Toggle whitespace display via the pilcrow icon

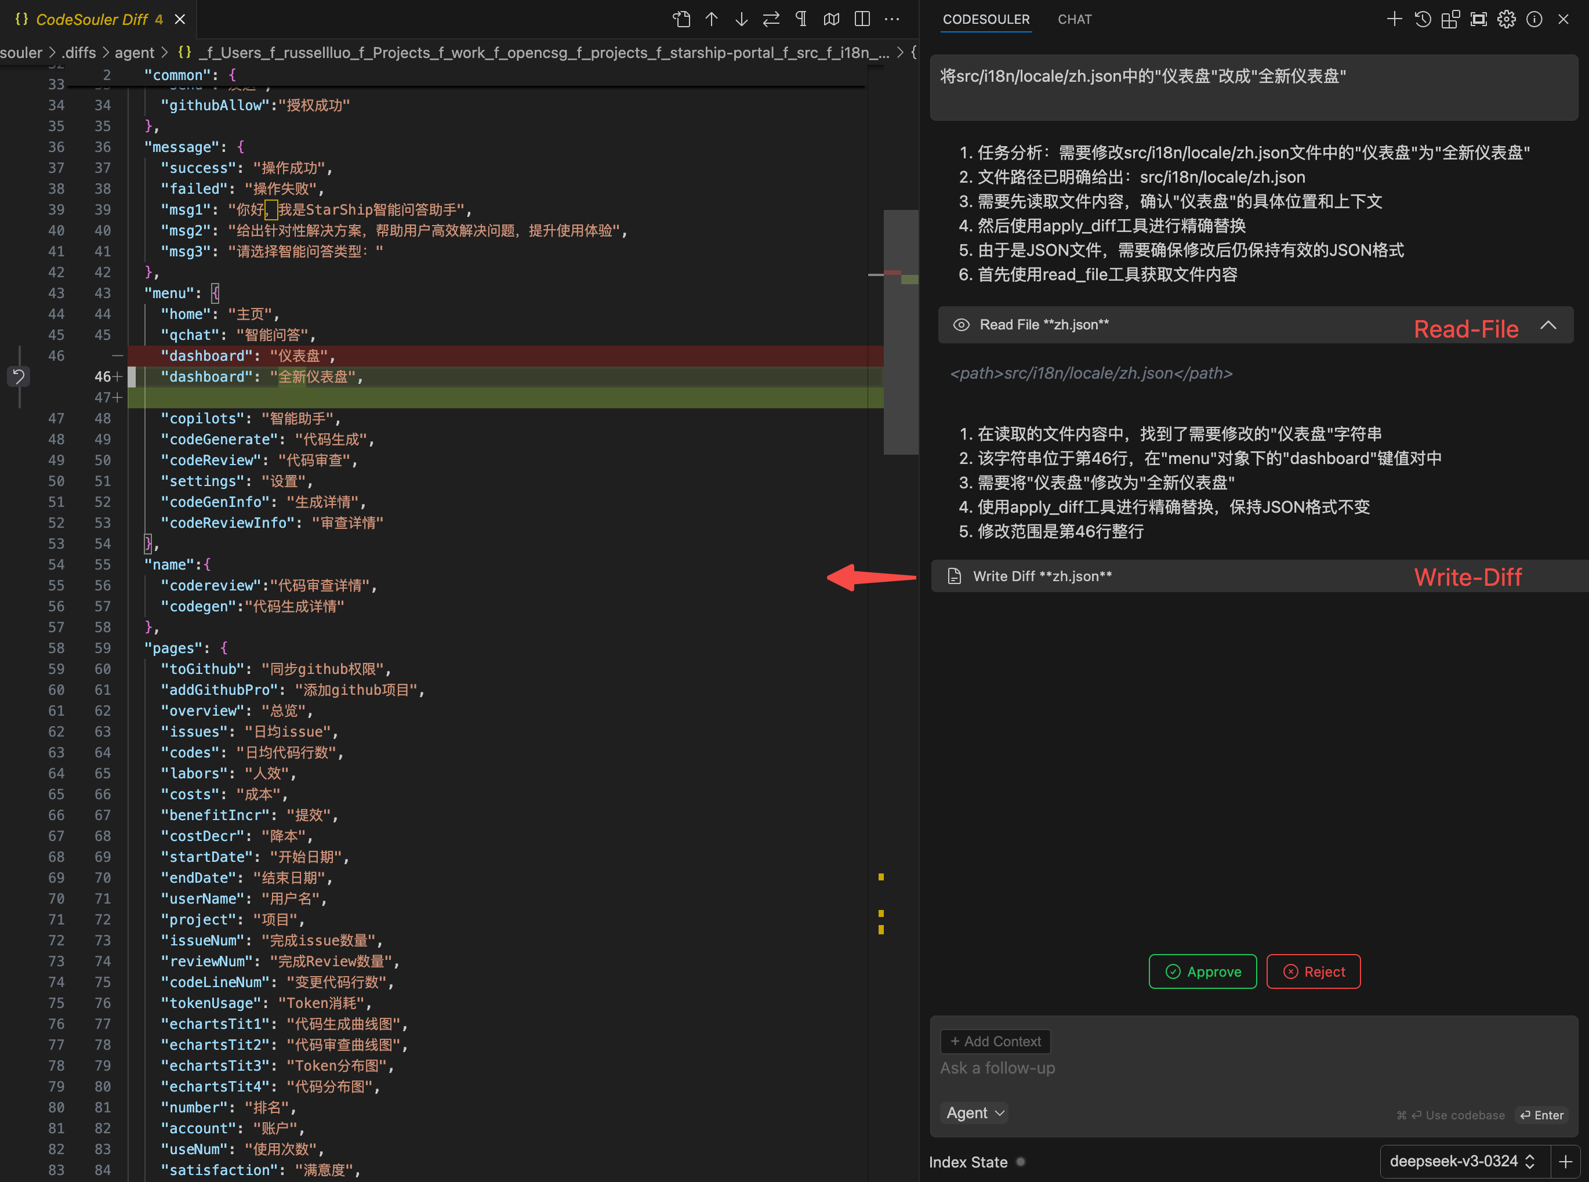click(801, 19)
